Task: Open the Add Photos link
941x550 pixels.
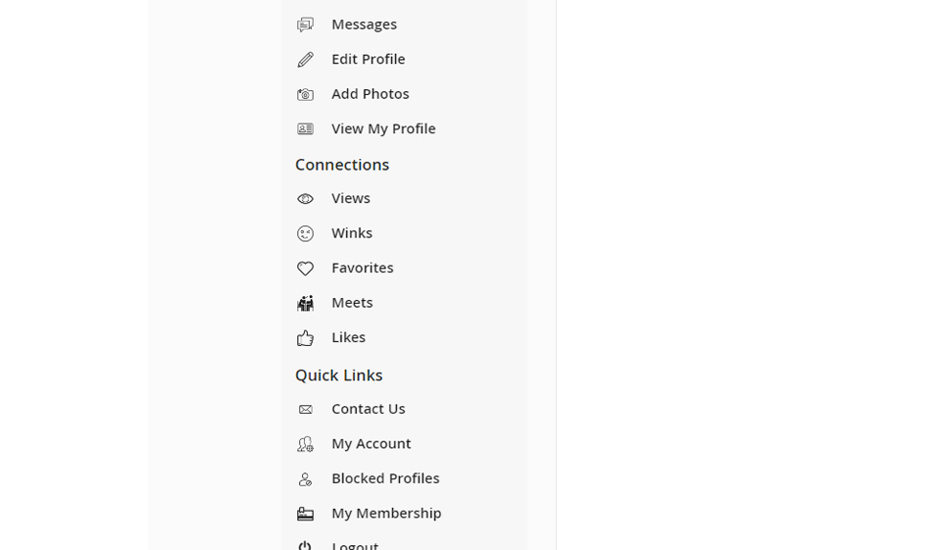Action: coord(370,94)
